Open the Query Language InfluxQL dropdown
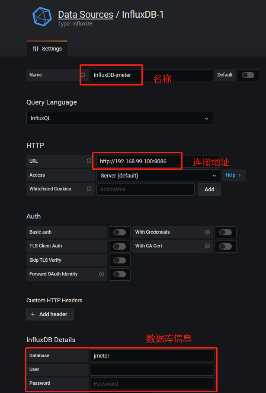 [x=119, y=118]
